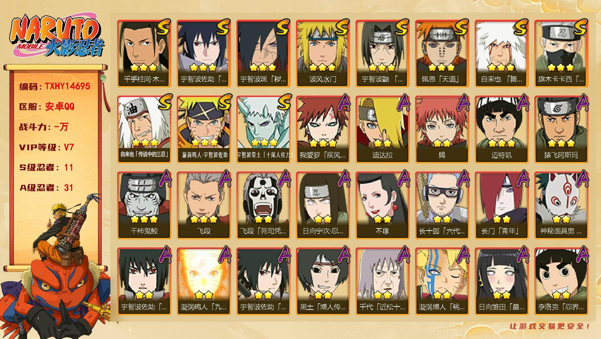Click the account code TXHY14695
The image size is (601, 339).
point(67,86)
